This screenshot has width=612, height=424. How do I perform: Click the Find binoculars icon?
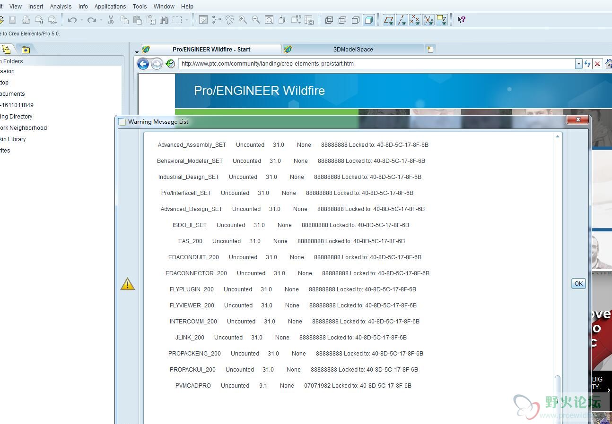[x=164, y=20]
